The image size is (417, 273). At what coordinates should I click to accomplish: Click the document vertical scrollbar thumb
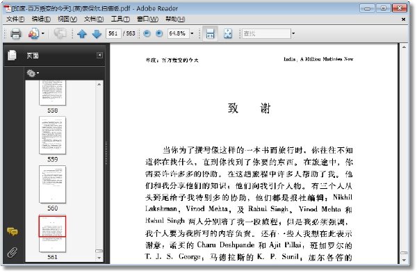[404, 253]
